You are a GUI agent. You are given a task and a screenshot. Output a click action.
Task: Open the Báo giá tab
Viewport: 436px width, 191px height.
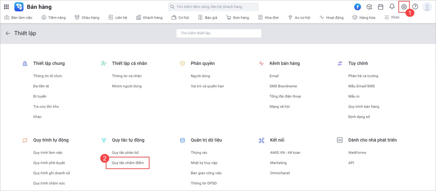tap(207, 18)
